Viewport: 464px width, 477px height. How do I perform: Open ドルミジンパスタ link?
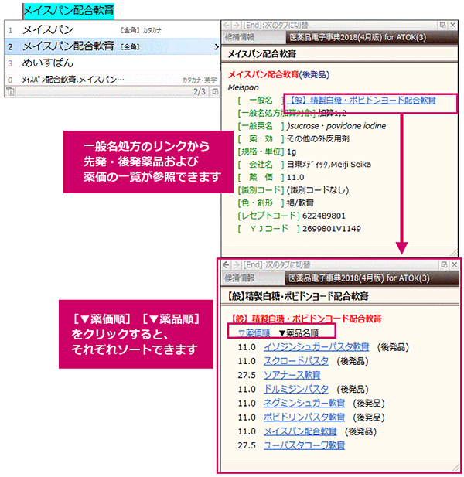coord(296,389)
